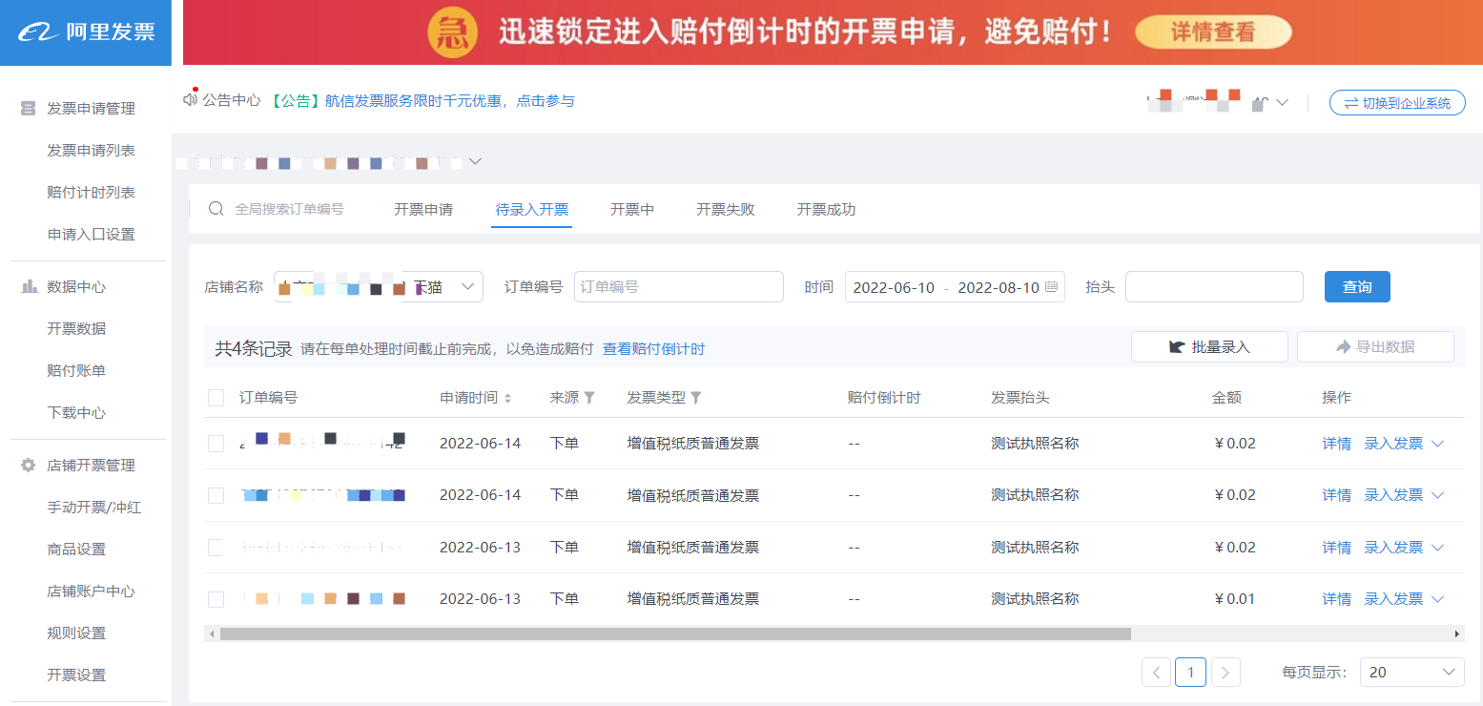Viewport: 1483px width, 706px height.
Task: Open the 查看赔付倒计时 link
Action: pyautogui.click(x=654, y=349)
